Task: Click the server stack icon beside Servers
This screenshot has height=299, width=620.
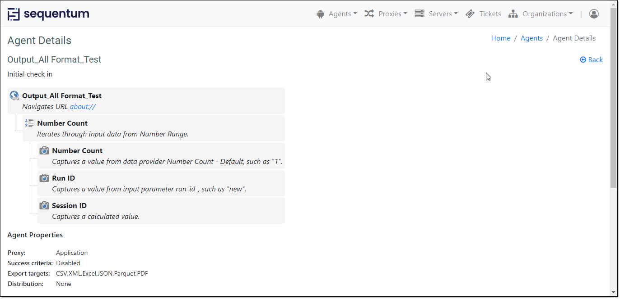Action: [x=419, y=14]
